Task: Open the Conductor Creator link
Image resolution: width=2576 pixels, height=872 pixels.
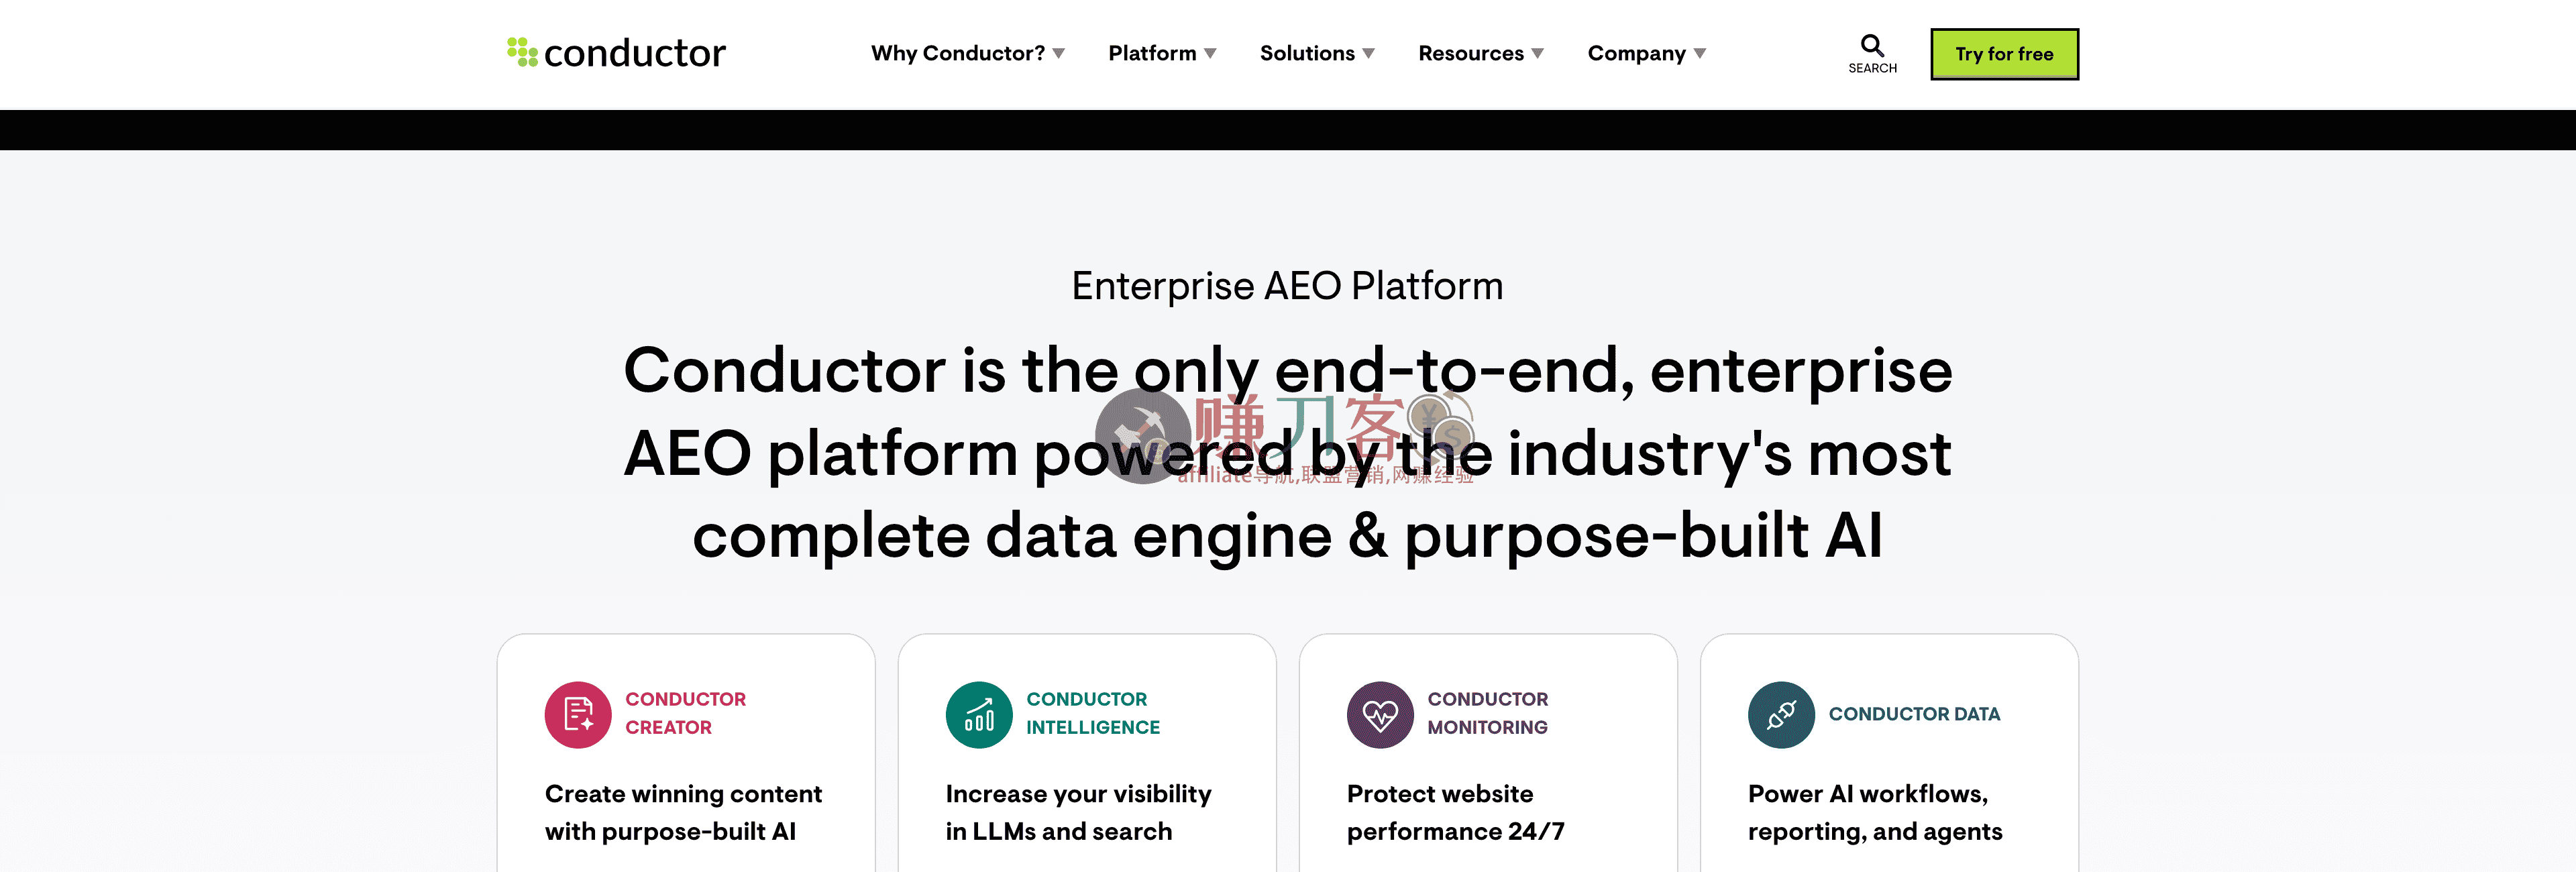Action: 685,713
